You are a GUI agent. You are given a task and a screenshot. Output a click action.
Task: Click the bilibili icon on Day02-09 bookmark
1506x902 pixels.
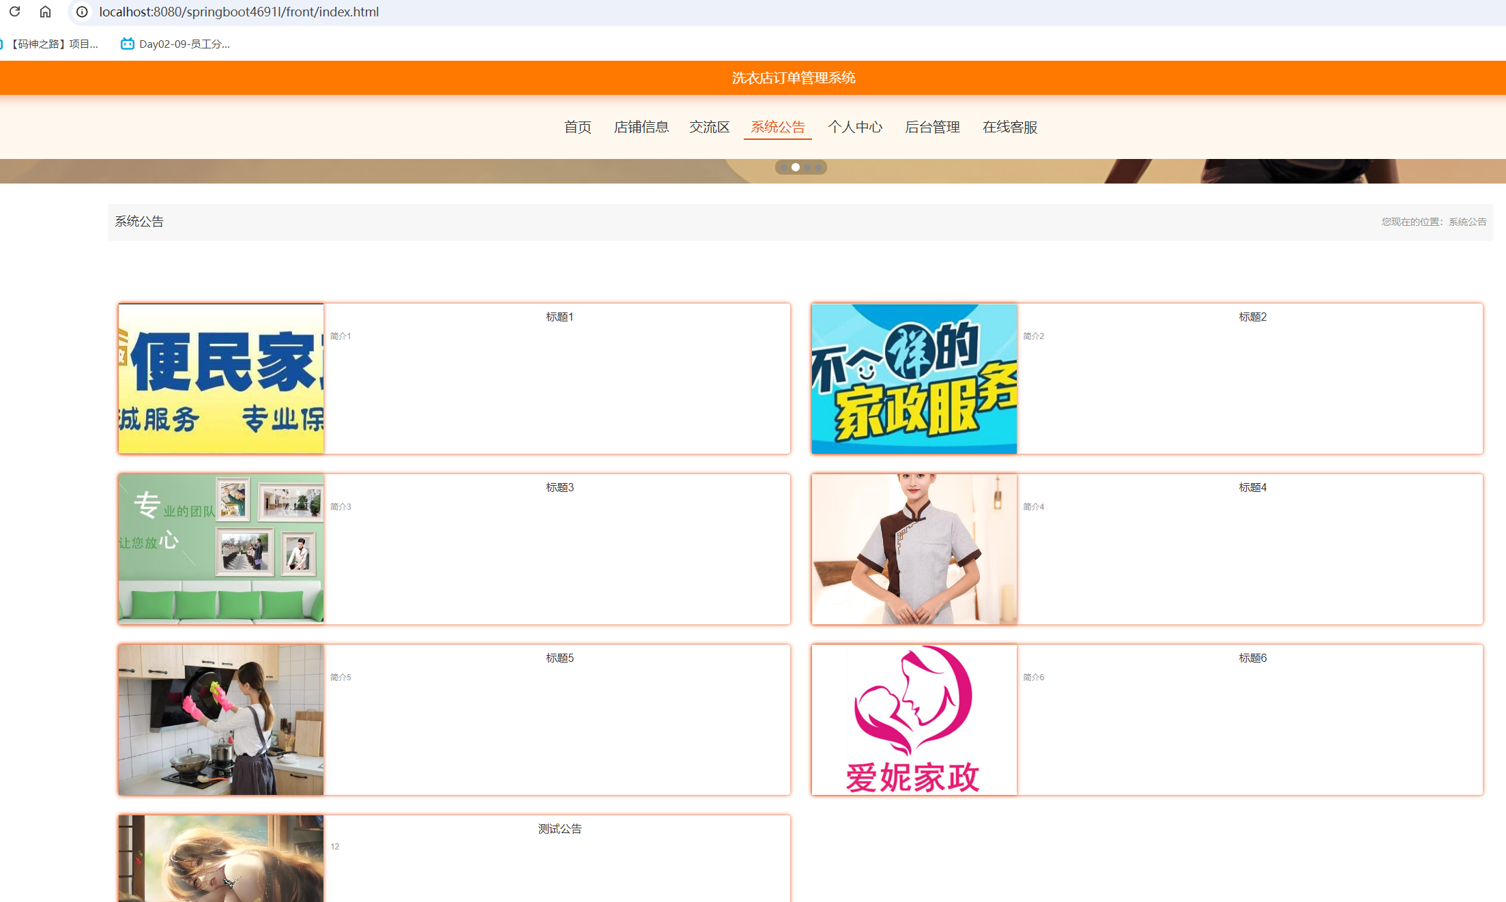tap(127, 44)
